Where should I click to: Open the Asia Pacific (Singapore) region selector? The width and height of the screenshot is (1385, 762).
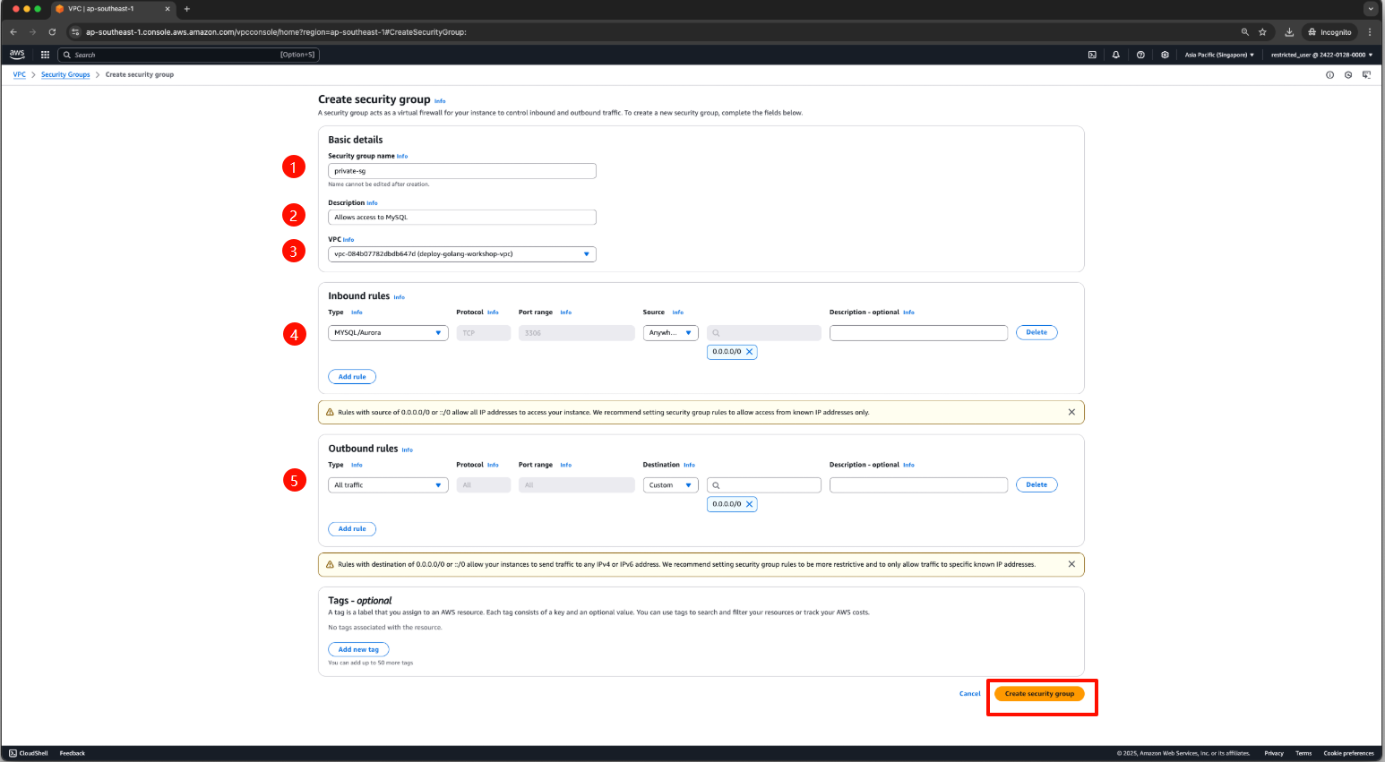[x=1219, y=55]
